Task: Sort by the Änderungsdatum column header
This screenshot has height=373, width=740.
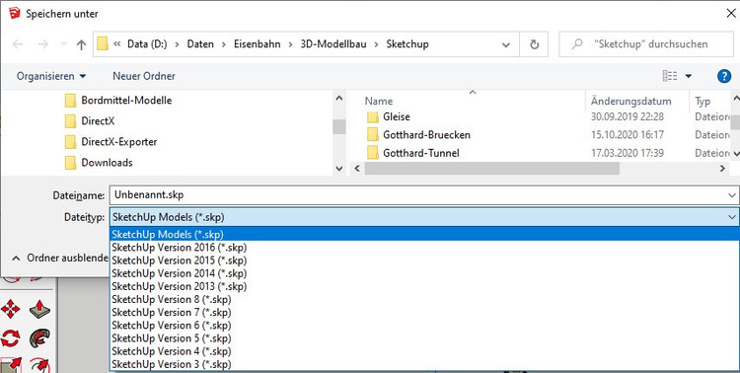Action: tap(630, 101)
